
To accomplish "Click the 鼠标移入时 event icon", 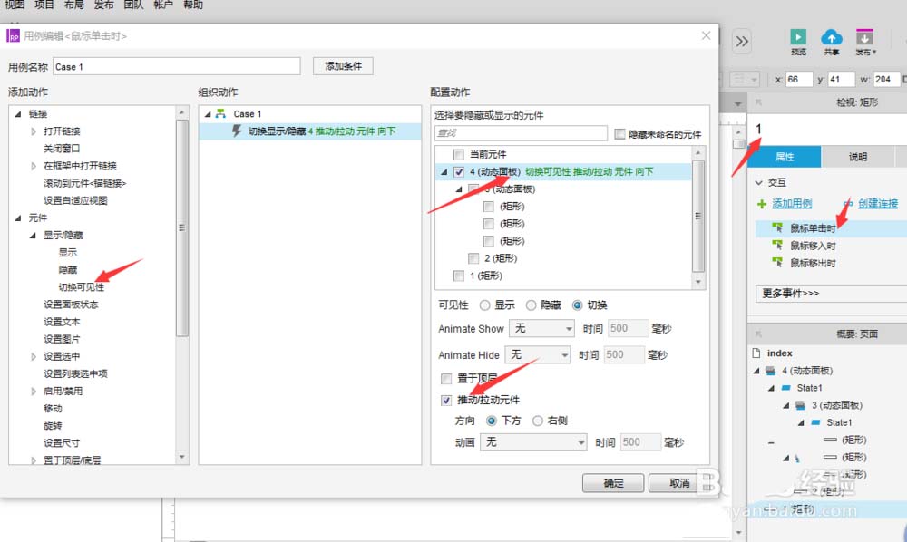I will click(778, 245).
